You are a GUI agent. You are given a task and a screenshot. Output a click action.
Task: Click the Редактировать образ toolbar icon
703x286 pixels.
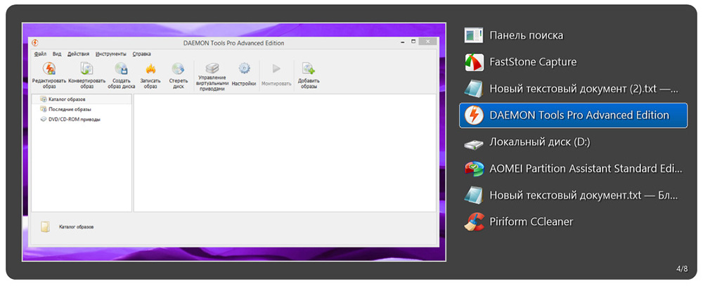coord(49,69)
